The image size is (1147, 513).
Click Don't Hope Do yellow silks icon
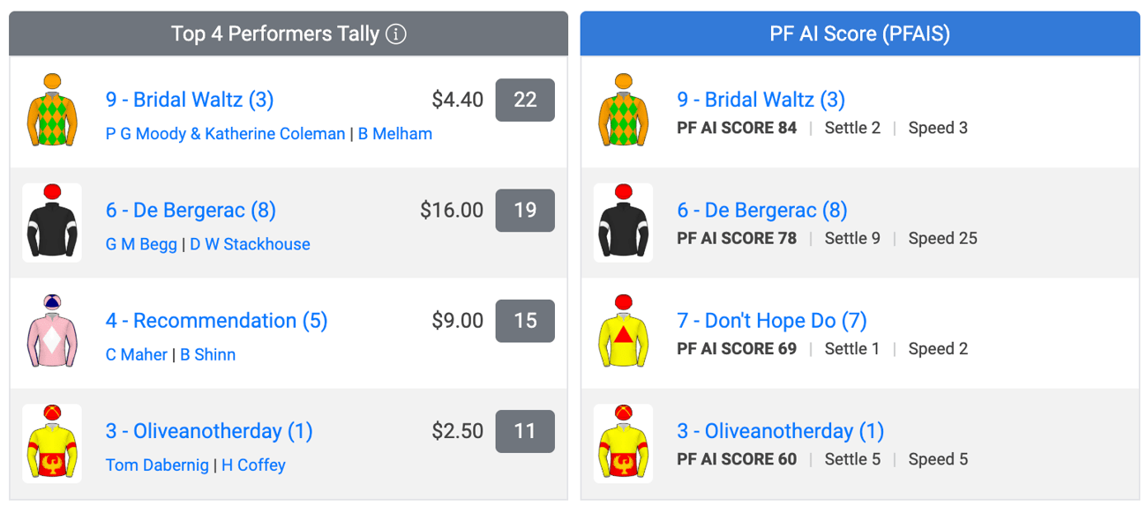tap(624, 332)
